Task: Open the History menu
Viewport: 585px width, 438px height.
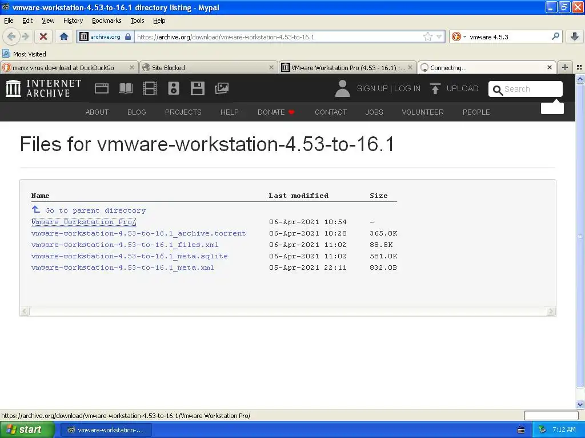Action: tap(73, 21)
